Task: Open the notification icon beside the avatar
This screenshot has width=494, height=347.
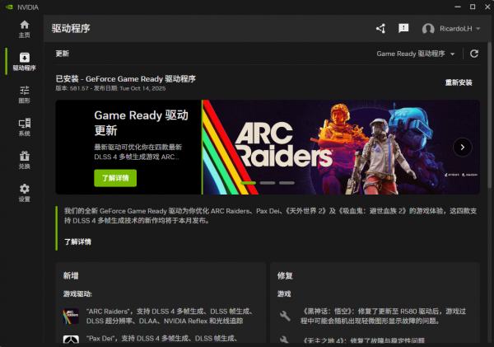Action: (403, 28)
